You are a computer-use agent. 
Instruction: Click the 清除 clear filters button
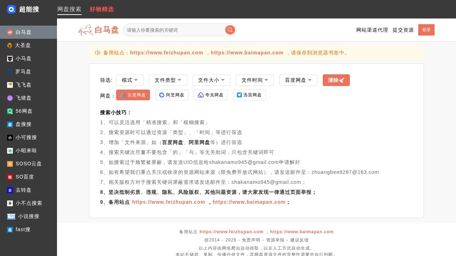click(336, 80)
